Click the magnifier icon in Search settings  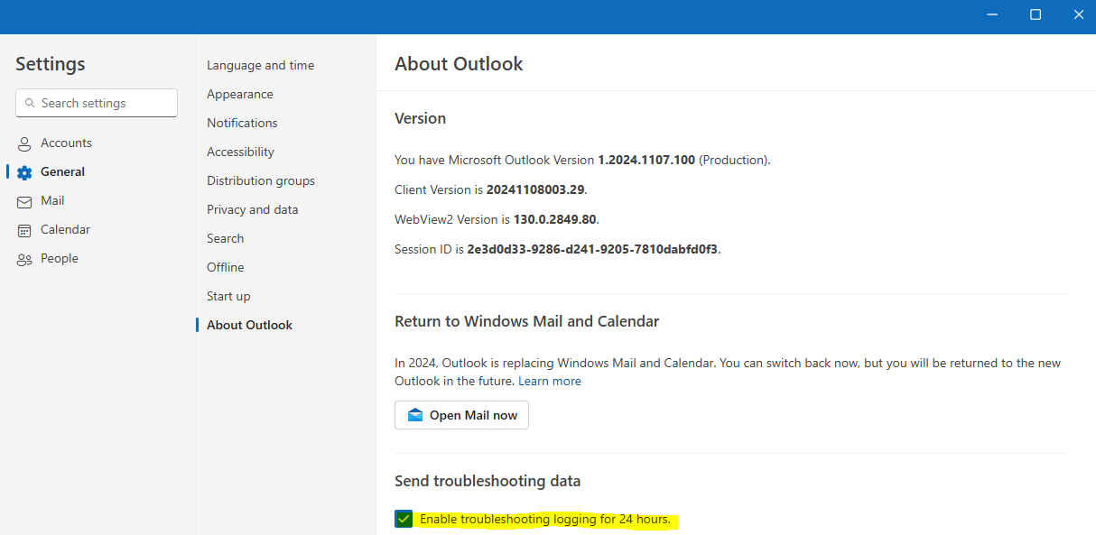pos(30,103)
